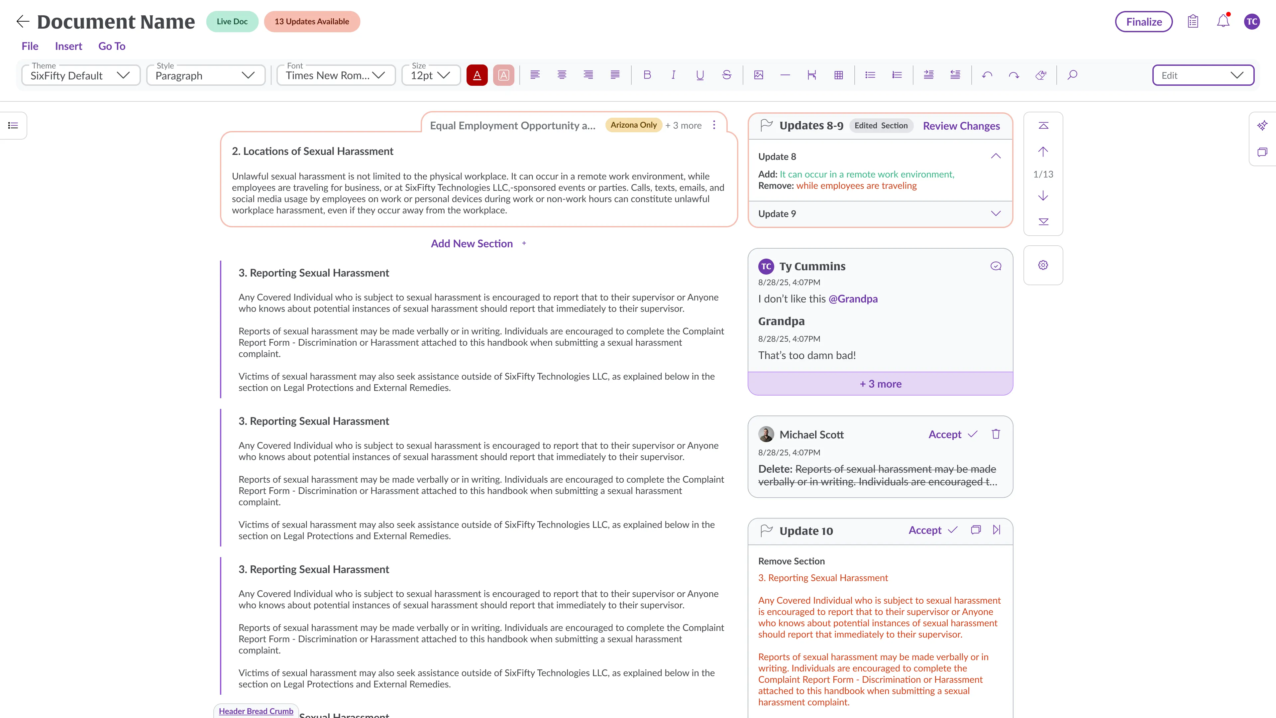Viewport: 1276px width, 718px height.
Task: Clear formatting with eraser icon
Action: 1041,75
